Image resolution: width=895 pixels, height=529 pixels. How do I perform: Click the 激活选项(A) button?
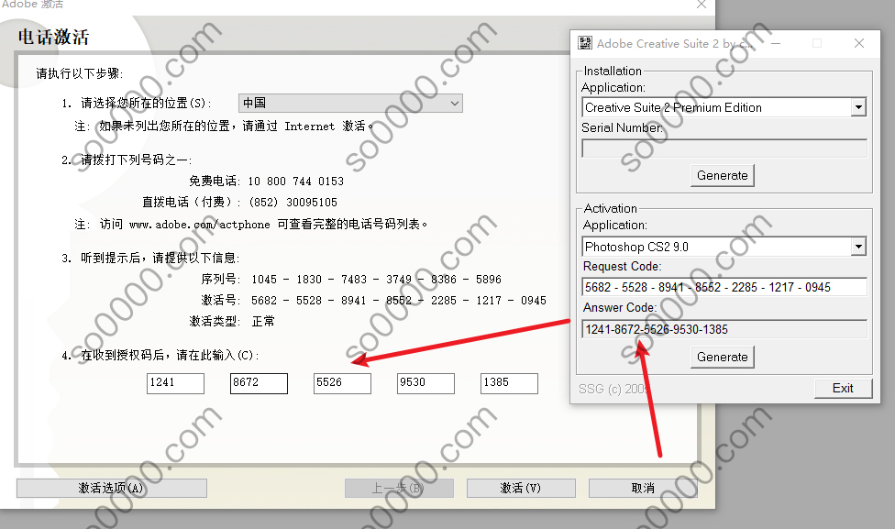click(x=112, y=488)
